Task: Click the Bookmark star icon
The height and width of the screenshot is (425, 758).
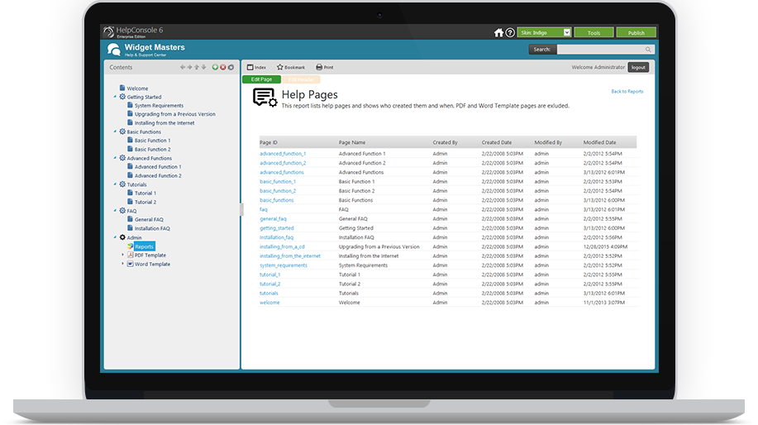Action: 280,67
